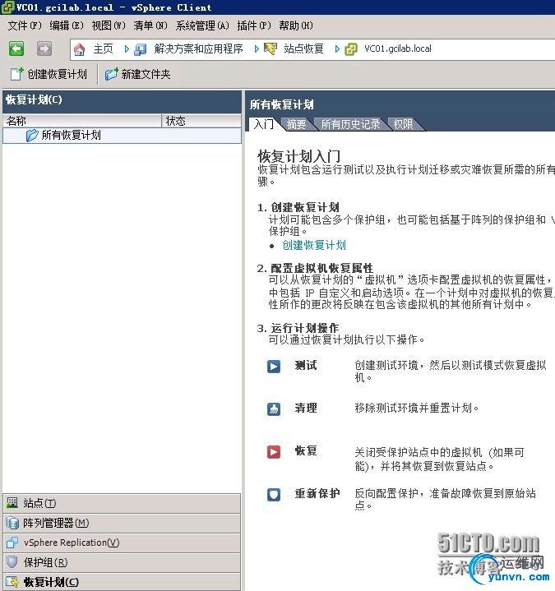Screen dimensions: 555x591
Task: Switch to the 入门 tab
Action: click(264, 124)
